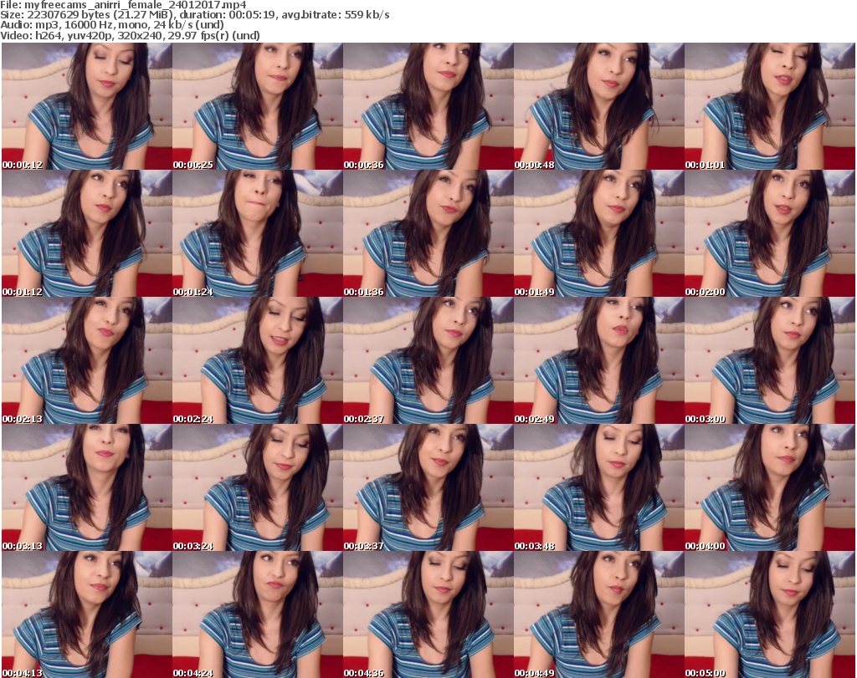Pick the 00:03:00 video frame
The image size is (857, 678).
coord(770,360)
